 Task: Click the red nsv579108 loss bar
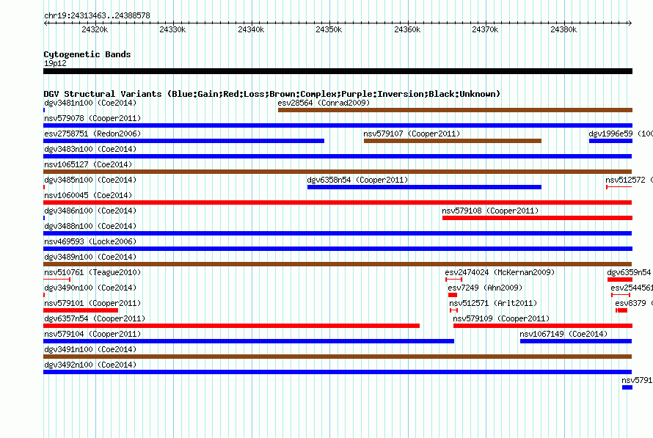pos(537,218)
